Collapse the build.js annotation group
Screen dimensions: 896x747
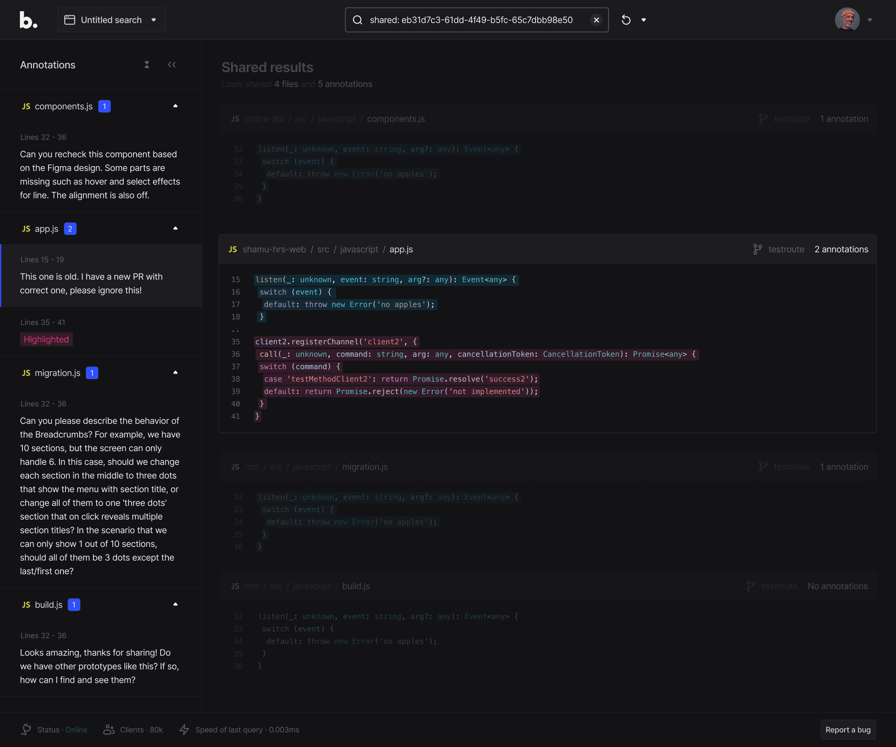(x=175, y=604)
